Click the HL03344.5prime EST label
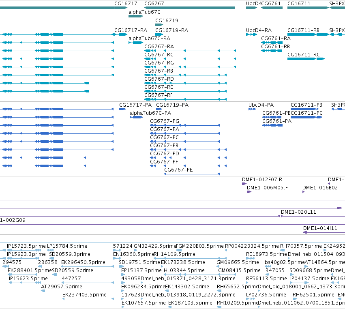 184,270
